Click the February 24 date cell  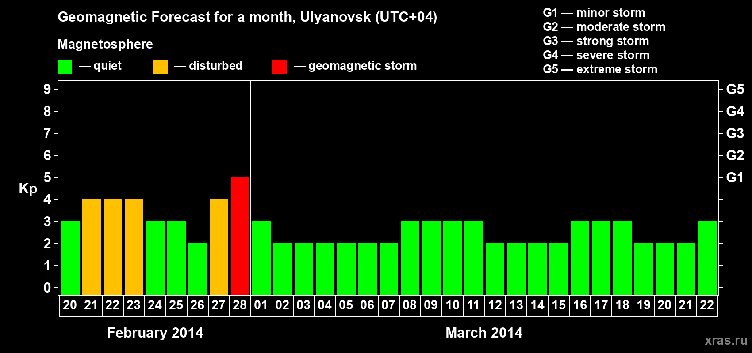pyautogui.click(x=155, y=305)
